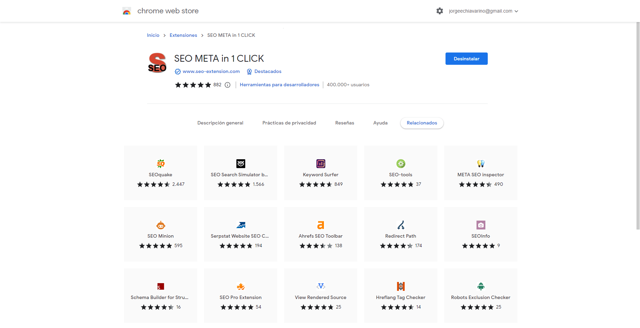640x328 pixels.
Task: Click the Ahrefs SEO Toolbar icon
Action: (x=321, y=225)
